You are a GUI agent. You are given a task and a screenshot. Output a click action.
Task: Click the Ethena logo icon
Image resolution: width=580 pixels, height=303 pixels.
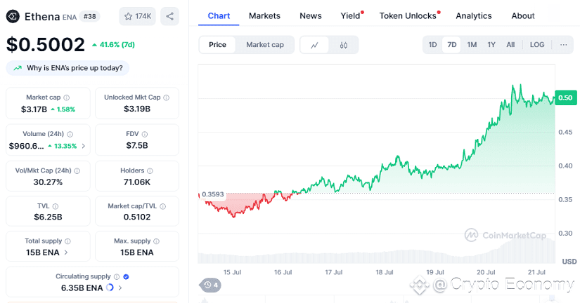click(x=13, y=17)
